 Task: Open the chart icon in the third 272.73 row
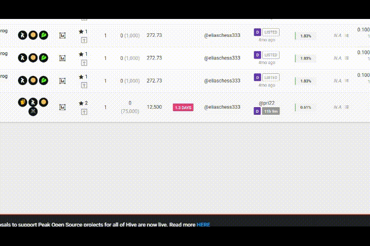tap(62, 81)
